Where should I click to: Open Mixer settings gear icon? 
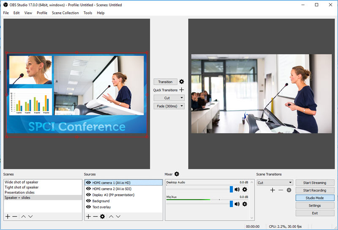[x=177, y=174]
